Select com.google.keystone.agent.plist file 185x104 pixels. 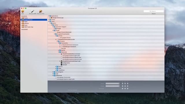click(x=71, y=56)
